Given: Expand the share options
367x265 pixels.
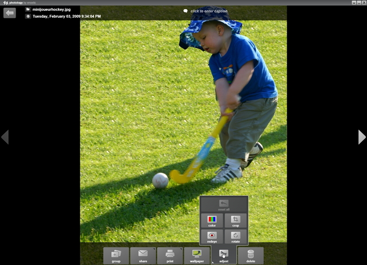Looking at the screenshot, I should (x=143, y=255).
